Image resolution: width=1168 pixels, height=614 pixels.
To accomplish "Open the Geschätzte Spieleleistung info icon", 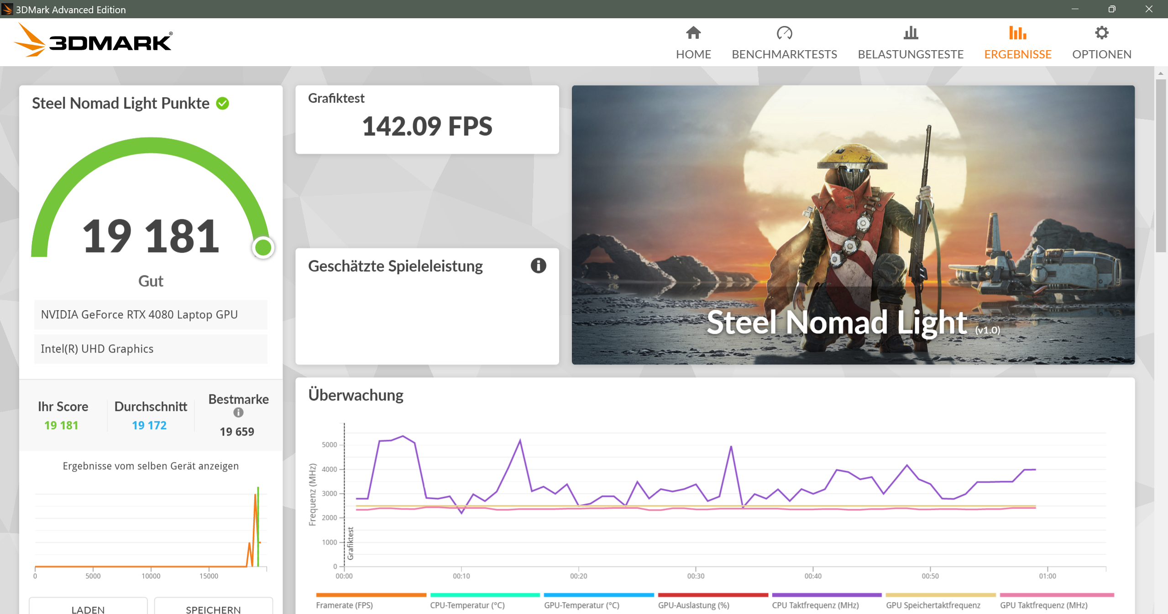I will click(538, 266).
